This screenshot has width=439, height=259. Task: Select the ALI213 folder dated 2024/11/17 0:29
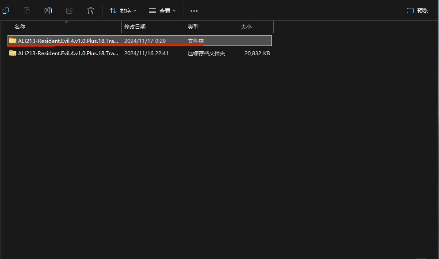coord(140,41)
